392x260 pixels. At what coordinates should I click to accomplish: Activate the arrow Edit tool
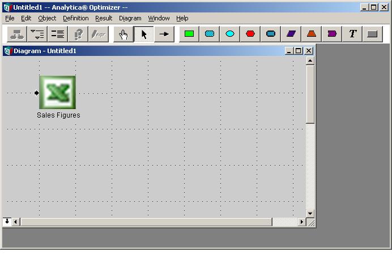(144, 34)
